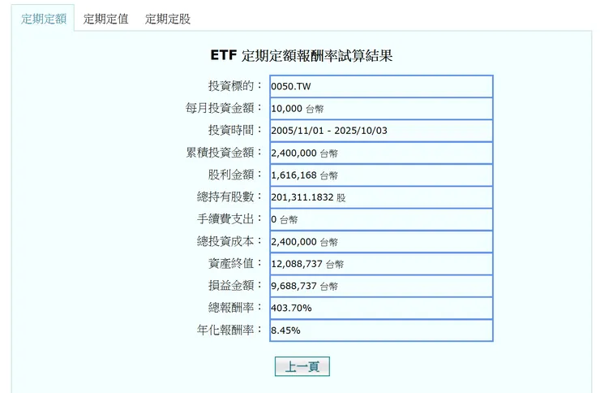Screen dimensions: 600x393
Task: Select the 投資時間 date range value
Action: [x=381, y=131]
